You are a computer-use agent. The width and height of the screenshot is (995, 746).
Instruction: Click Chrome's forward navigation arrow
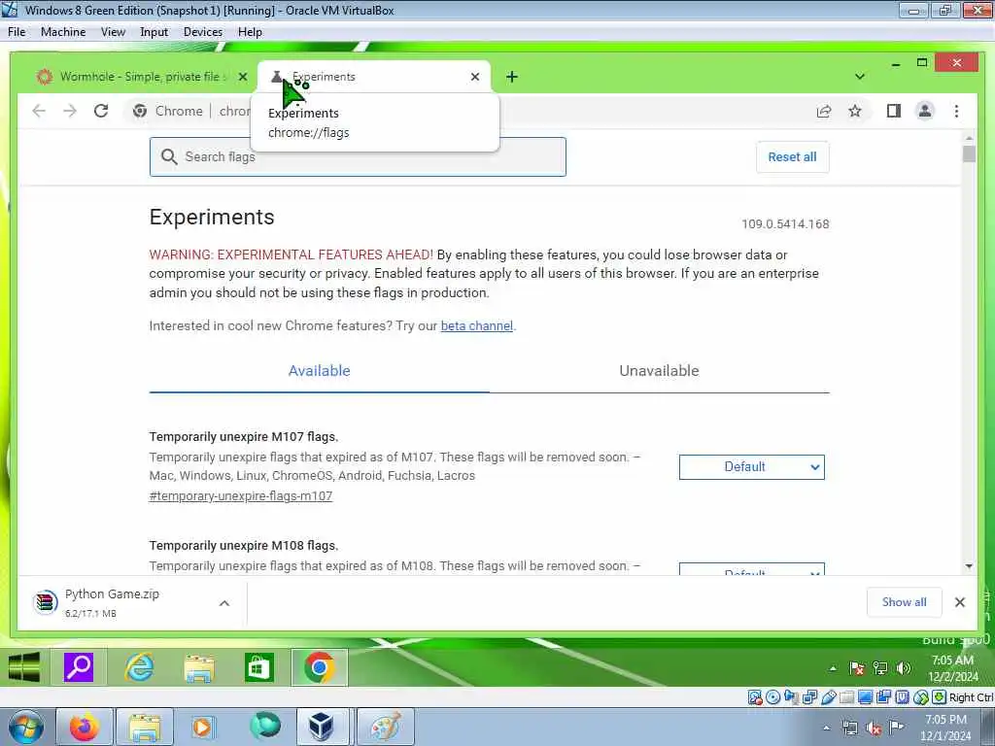click(70, 111)
